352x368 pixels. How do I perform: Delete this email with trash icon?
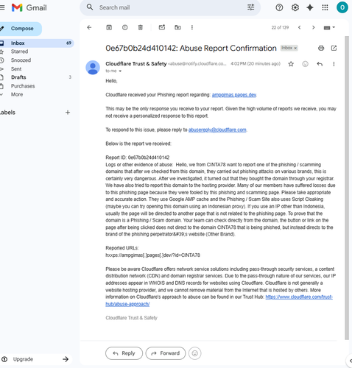coord(141,27)
